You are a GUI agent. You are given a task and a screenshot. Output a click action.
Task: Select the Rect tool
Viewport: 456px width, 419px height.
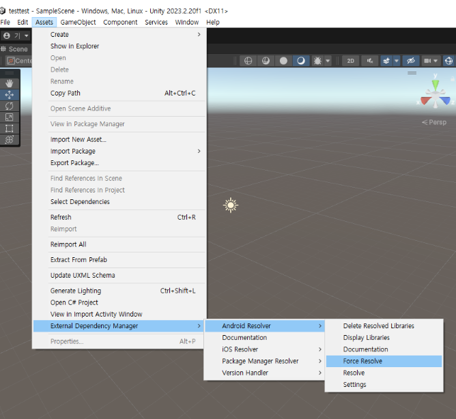[x=10, y=128]
